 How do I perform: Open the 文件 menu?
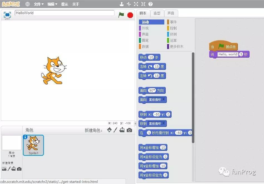[x=38, y=4]
